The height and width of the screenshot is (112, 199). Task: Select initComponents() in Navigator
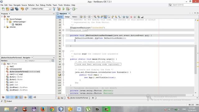pyautogui.click(x=16, y=69)
